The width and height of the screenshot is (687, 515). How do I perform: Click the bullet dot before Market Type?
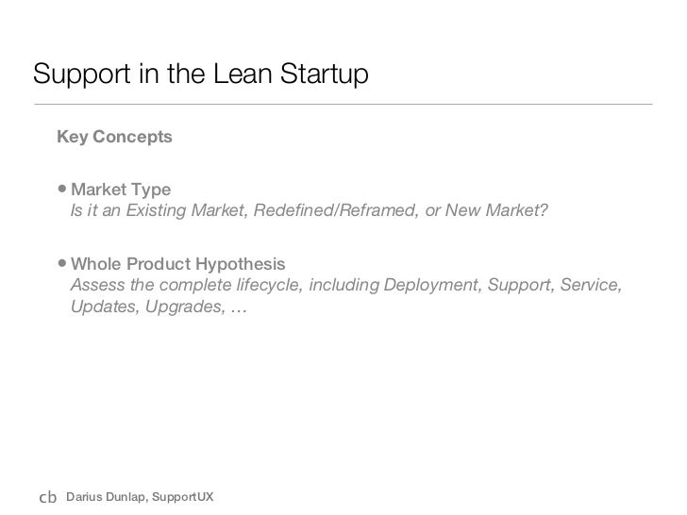pyautogui.click(x=62, y=189)
